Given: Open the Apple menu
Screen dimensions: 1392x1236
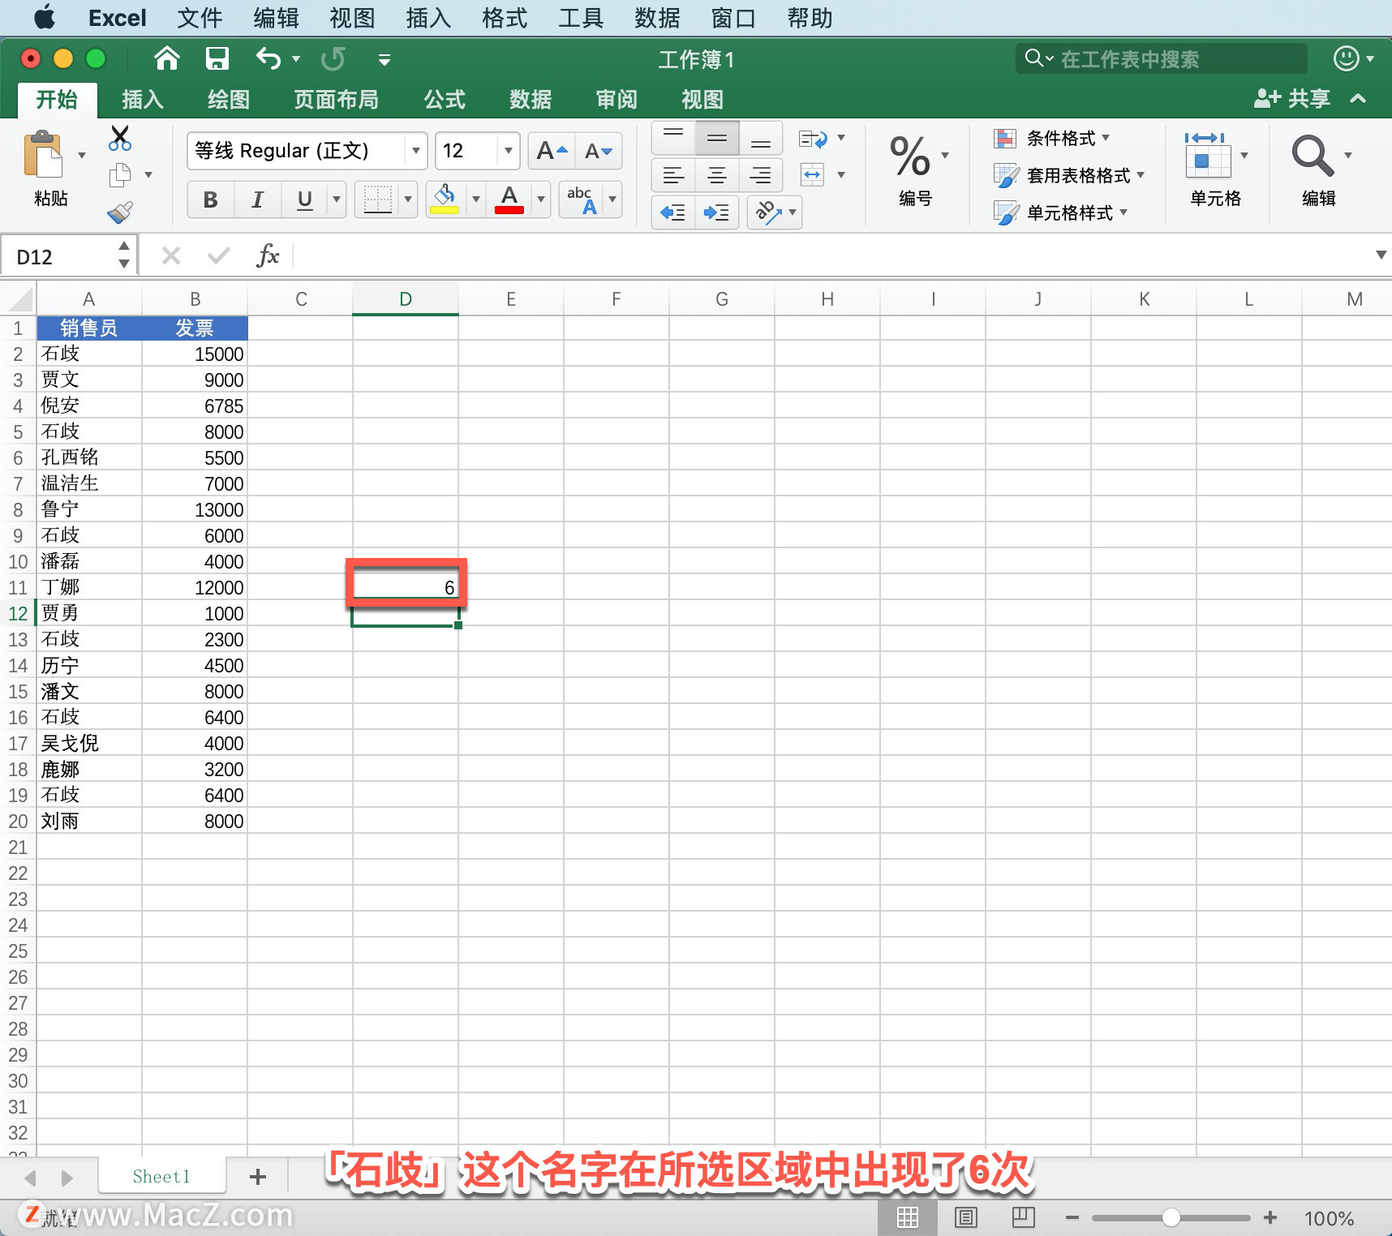Looking at the screenshot, I should click(x=45, y=17).
